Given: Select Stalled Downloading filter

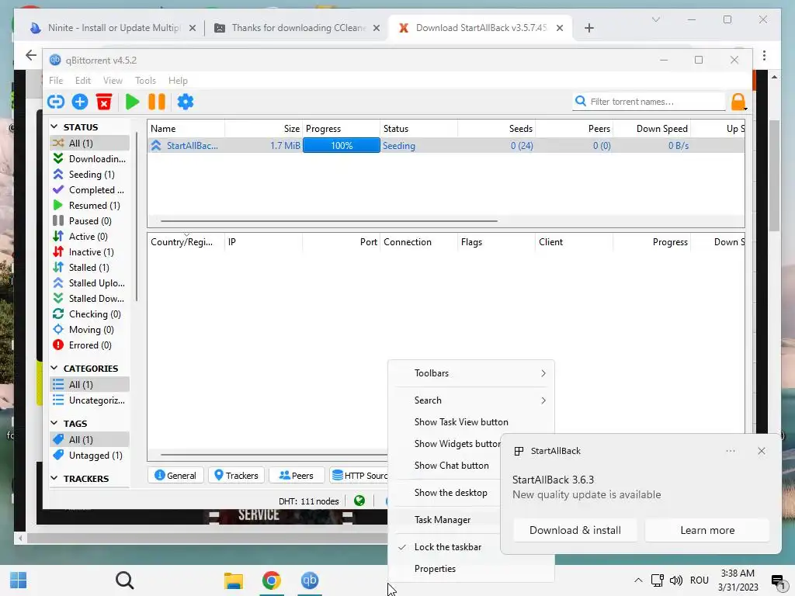Looking at the screenshot, I should tap(90, 299).
